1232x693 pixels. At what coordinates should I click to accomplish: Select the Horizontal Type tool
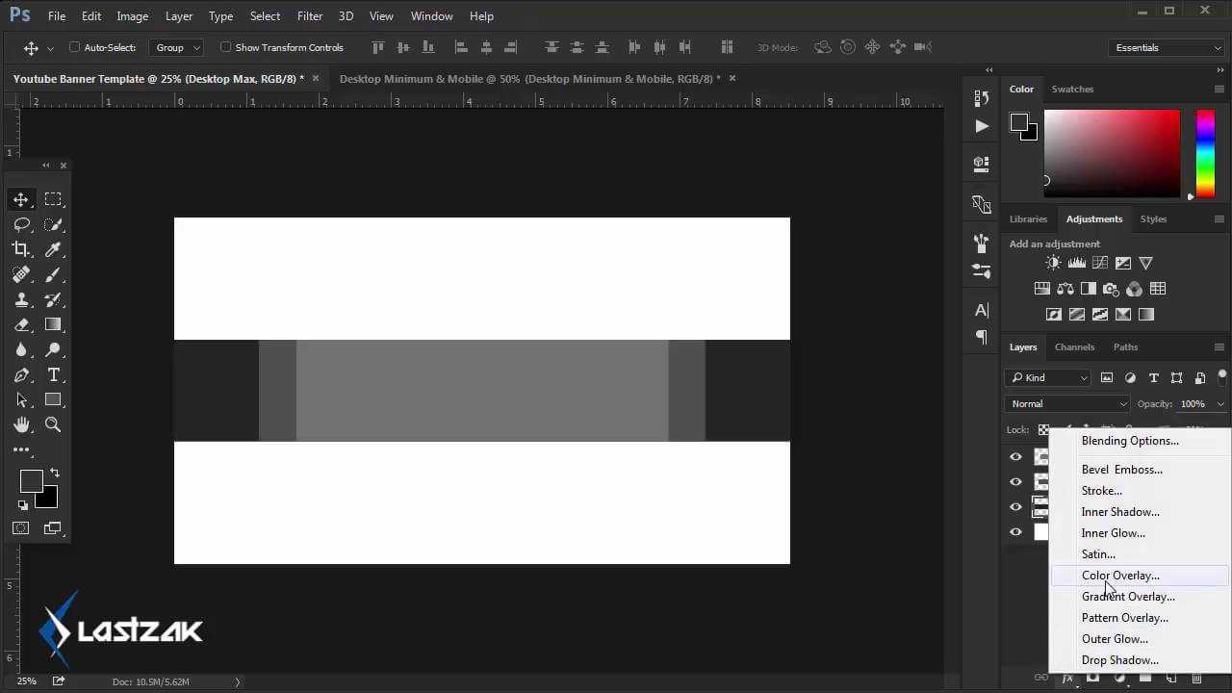[x=53, y=374]
